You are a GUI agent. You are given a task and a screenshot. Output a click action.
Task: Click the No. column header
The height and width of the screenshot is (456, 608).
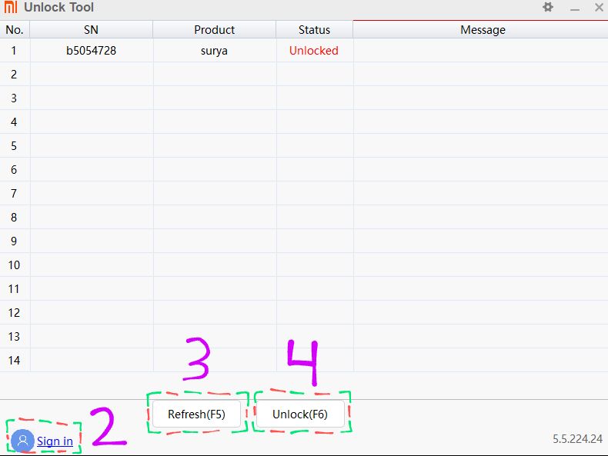[15, 29]
